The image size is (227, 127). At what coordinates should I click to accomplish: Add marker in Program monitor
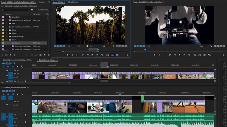click(x=155, y=55)
